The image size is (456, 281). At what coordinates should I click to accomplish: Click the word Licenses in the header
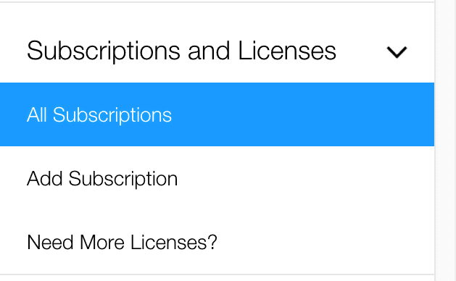point(287,51)
